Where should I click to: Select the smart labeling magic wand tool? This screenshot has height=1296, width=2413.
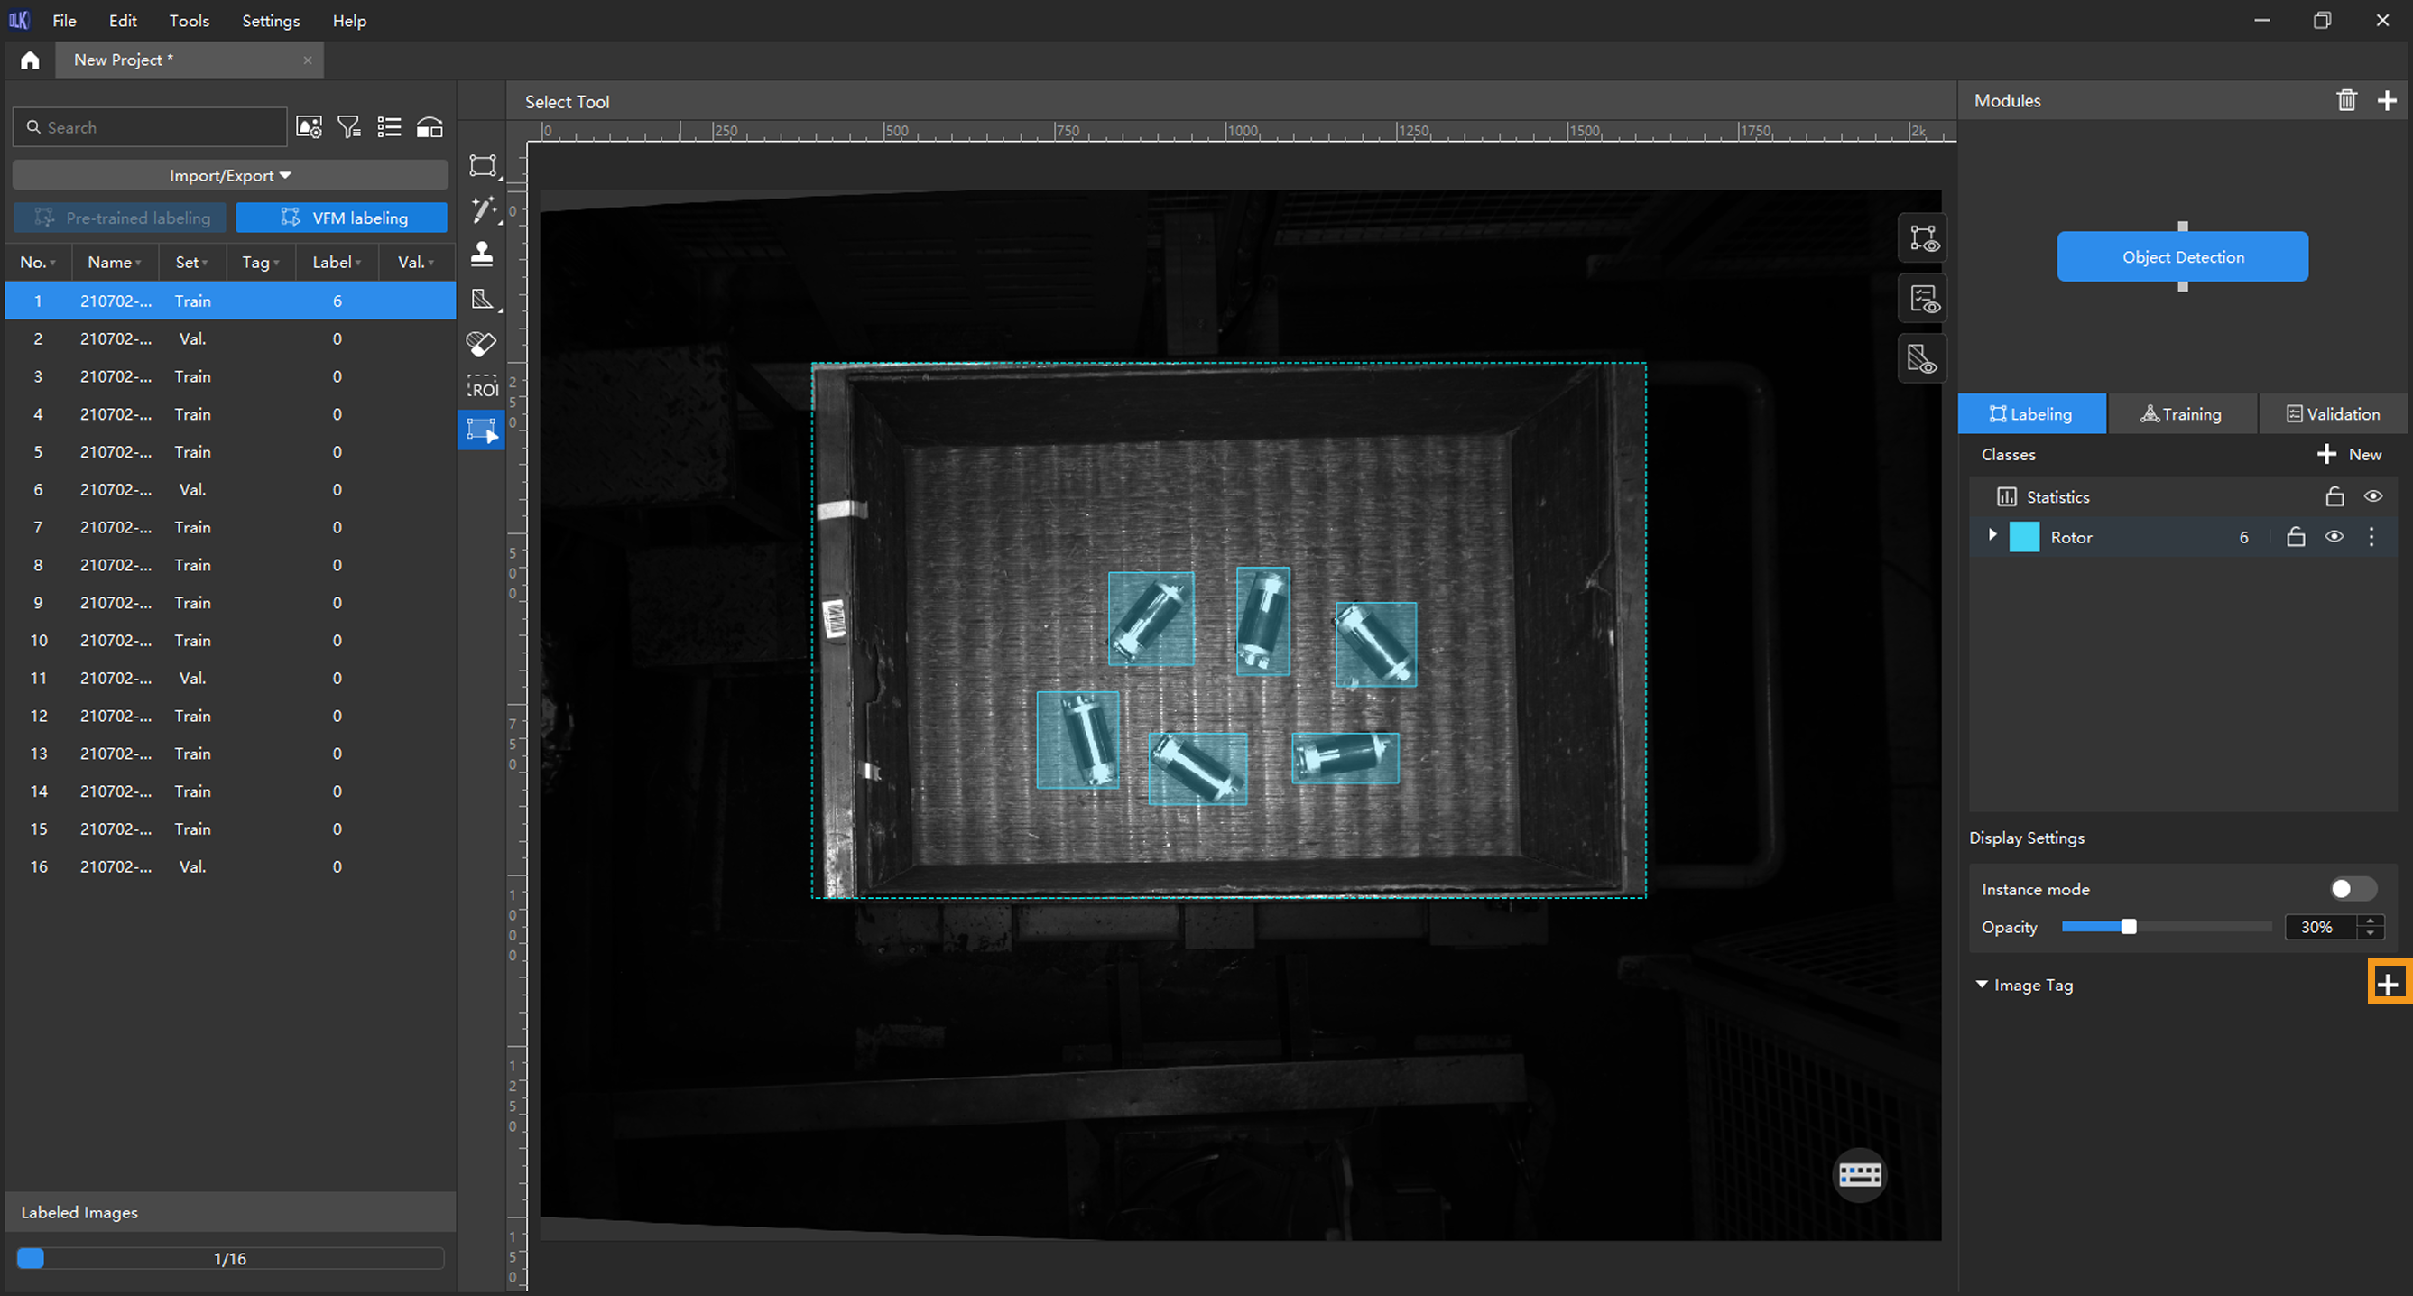click(483, 210)
